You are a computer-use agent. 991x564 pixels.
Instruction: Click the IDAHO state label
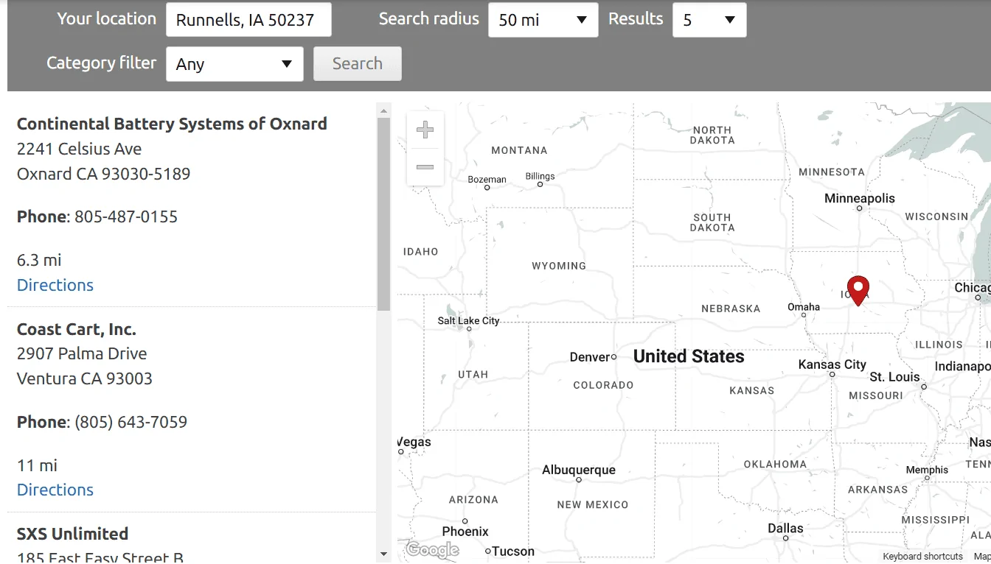coord(421,252)
